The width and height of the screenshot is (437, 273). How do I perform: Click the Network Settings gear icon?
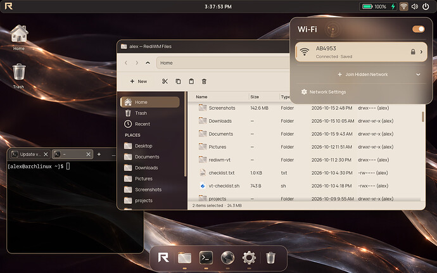pyautogui.click(x=304, y=92)
